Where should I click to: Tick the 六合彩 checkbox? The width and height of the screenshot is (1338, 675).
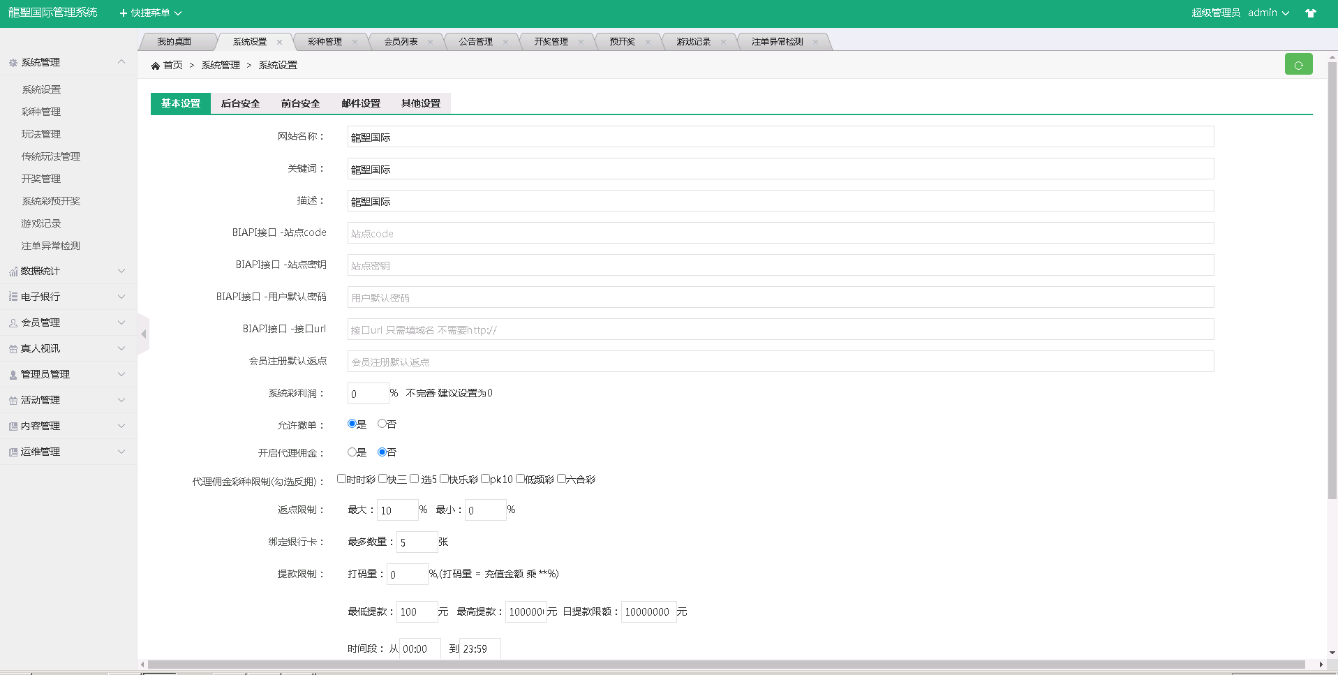click(561, 479)
